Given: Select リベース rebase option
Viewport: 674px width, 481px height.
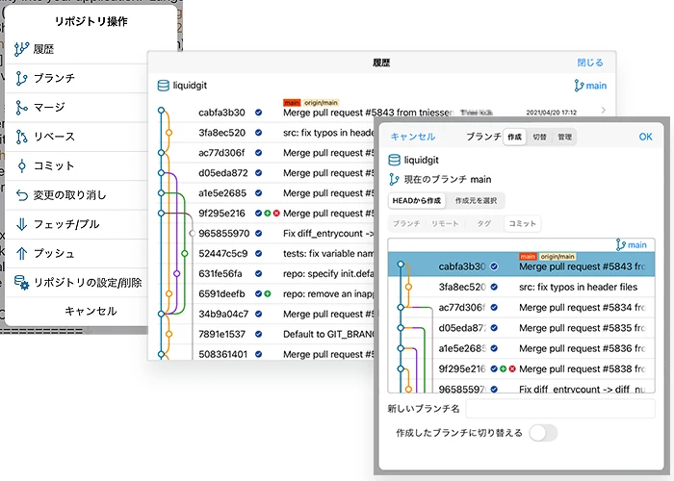Looking at the screenshot, I should click(77, 137).
